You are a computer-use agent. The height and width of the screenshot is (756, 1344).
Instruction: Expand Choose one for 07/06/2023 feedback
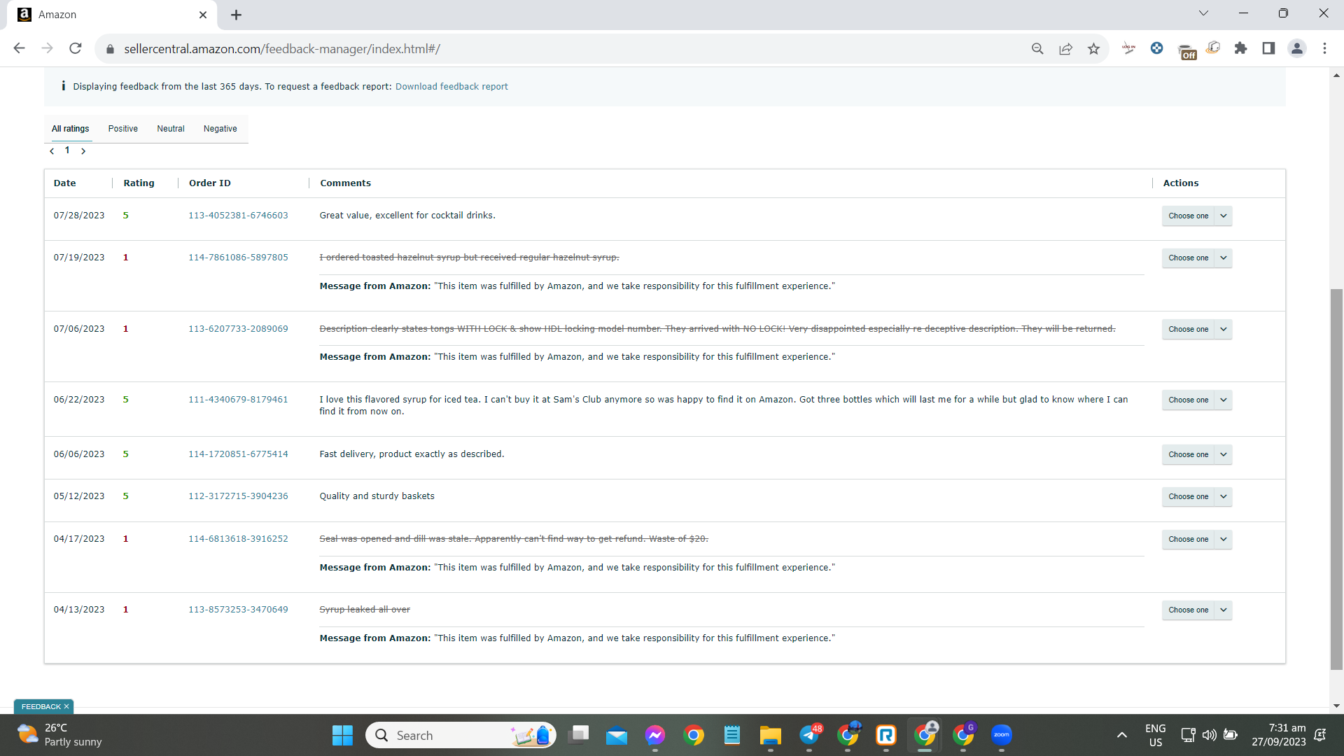click(x=1196, y=329)
